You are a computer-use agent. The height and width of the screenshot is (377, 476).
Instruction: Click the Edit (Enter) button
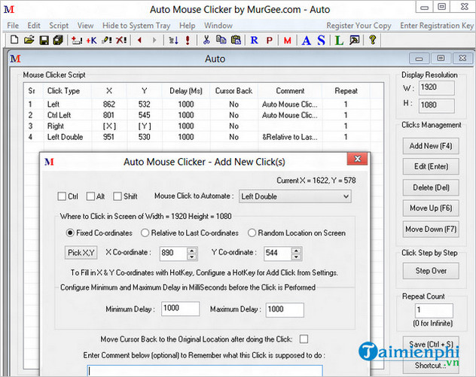click(431, 166)
